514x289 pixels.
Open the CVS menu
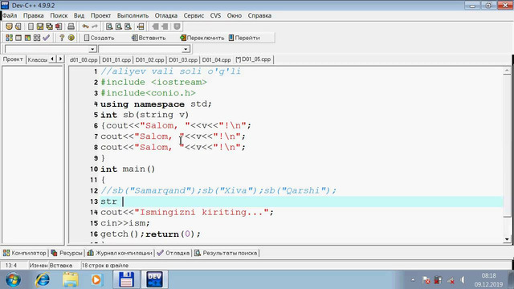[x=215, y=15]
